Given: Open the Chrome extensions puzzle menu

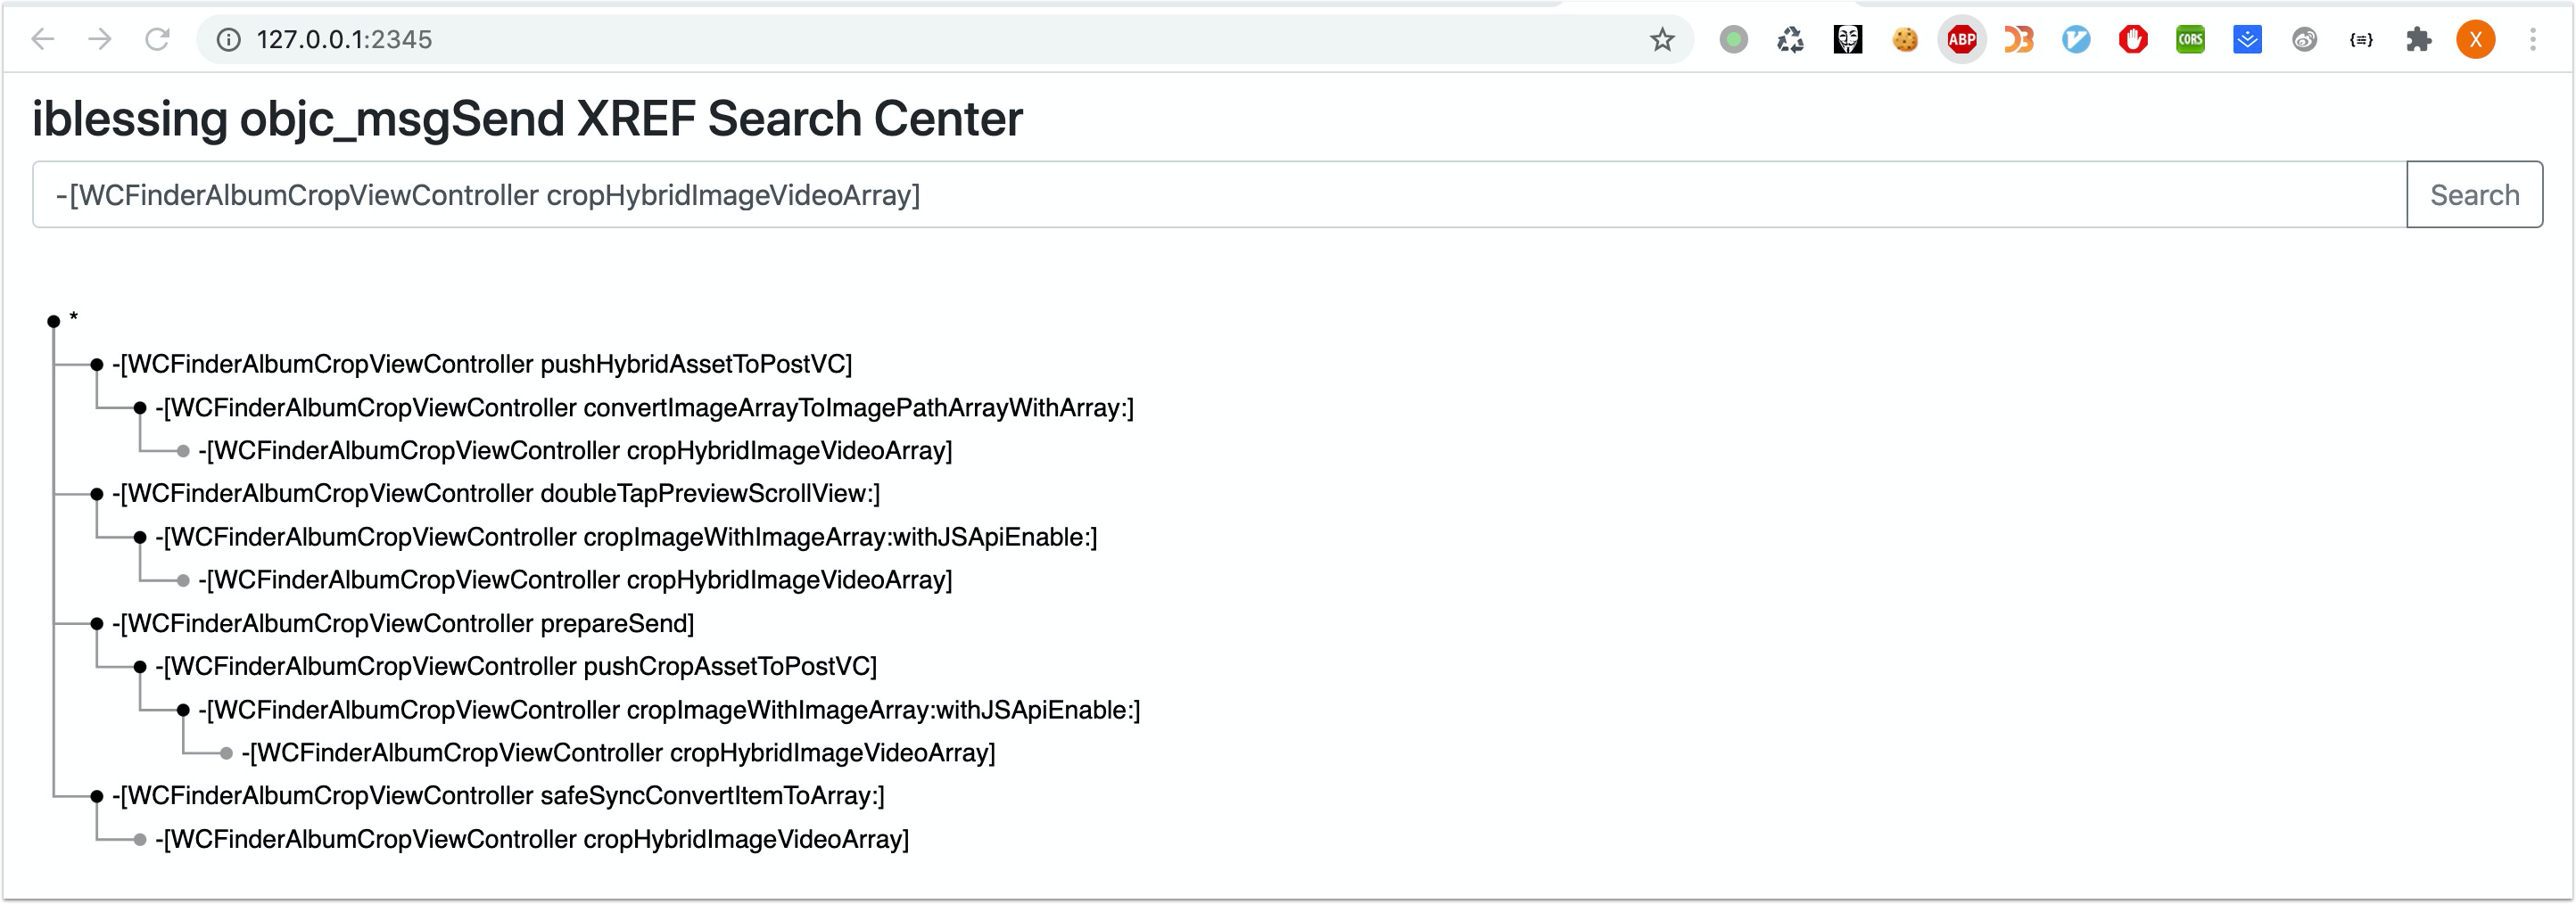Looking at the screenshot, I should point(2418,40).
